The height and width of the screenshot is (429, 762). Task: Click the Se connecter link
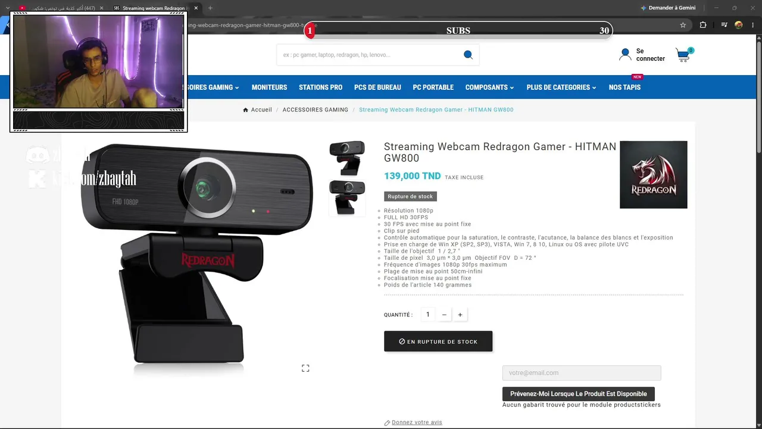pyautogui.click(x=650, y=55)
